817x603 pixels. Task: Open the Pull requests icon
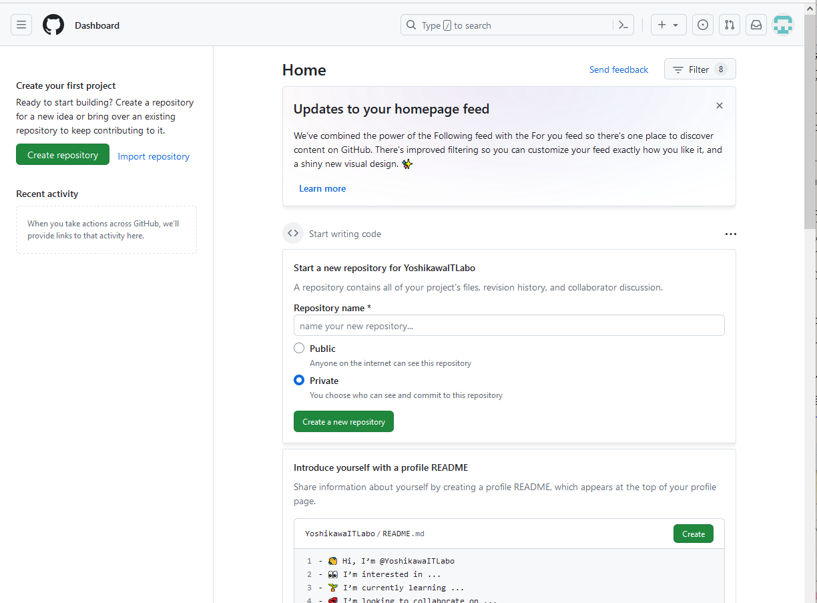730,25
